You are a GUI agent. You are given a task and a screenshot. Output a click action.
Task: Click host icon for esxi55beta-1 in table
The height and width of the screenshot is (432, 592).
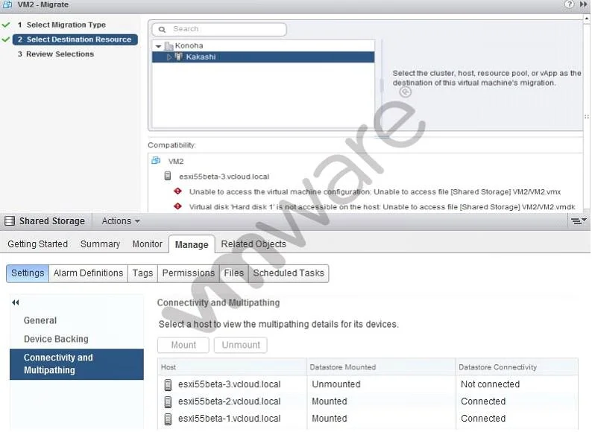pos(168,419)
